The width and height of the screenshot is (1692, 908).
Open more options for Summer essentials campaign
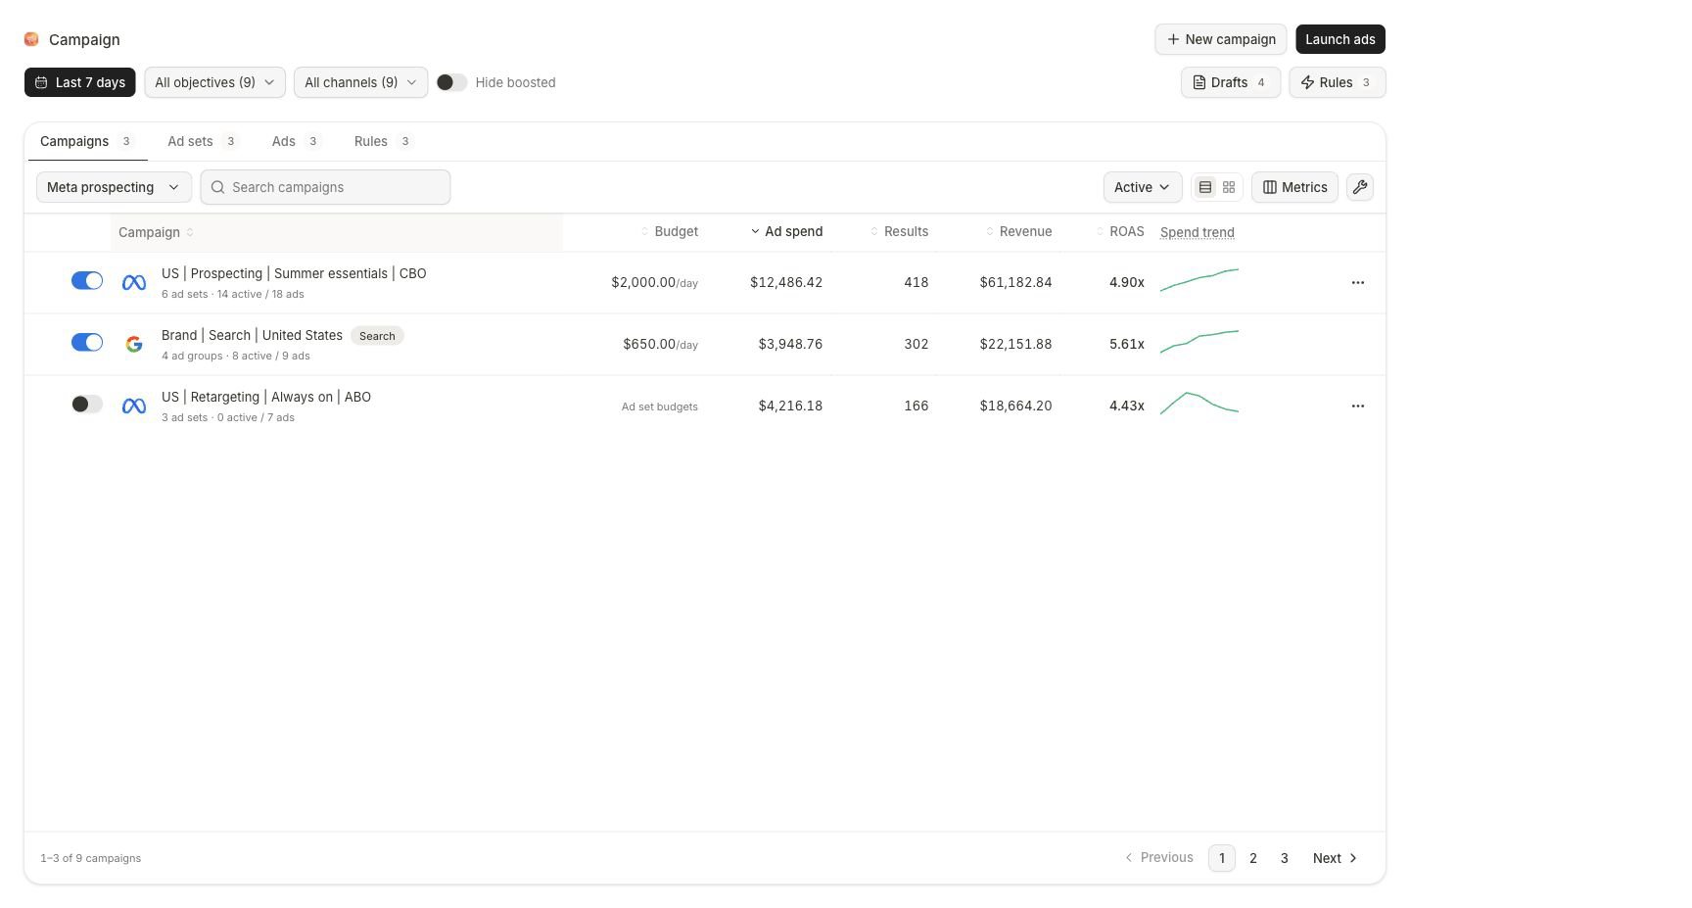(x=1358, y=282)
